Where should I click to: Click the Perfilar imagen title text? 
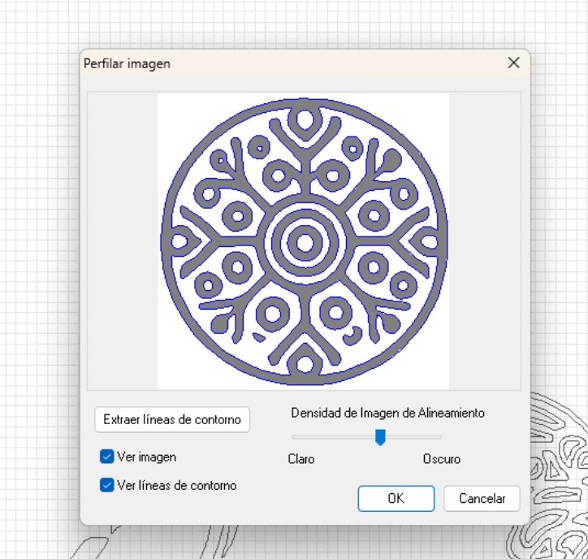(127, 63)
